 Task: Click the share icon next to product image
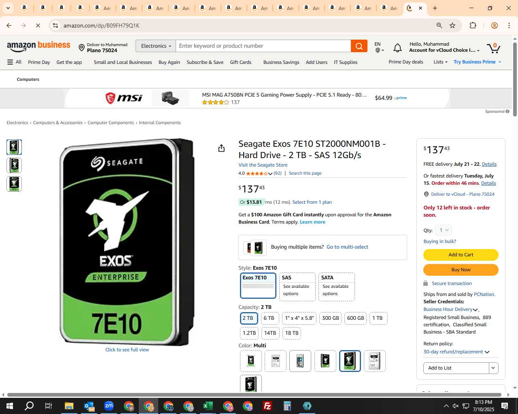(x=221, y=148)
